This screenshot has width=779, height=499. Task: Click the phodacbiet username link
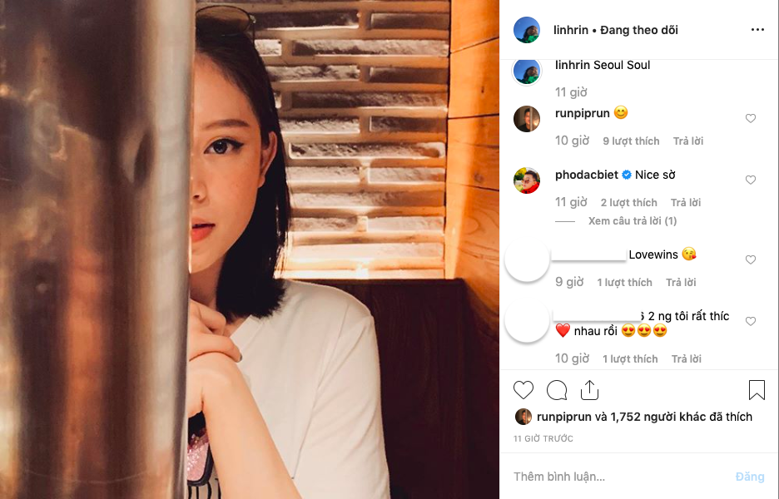click(587, 175)
